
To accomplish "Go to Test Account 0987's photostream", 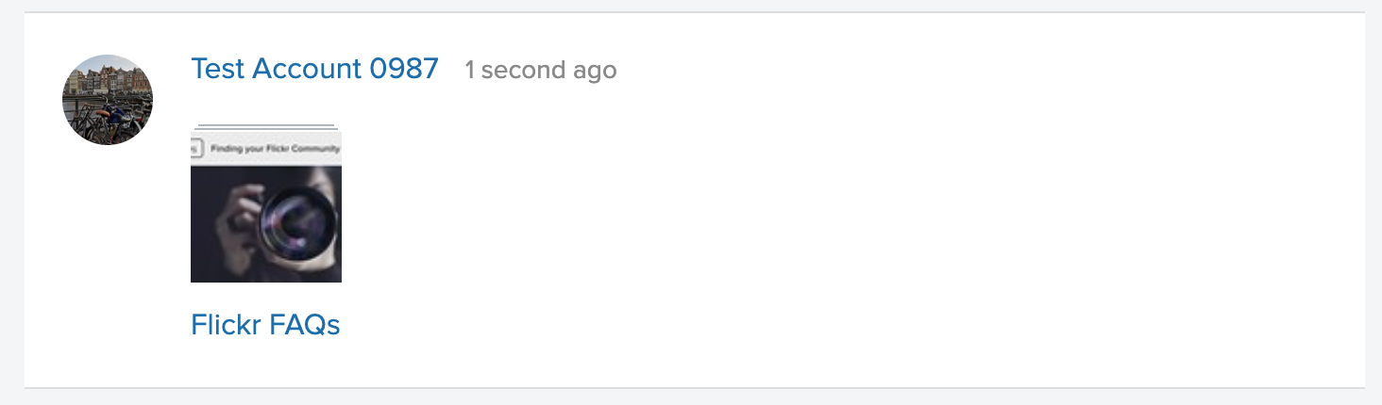I will click(315, 69).
